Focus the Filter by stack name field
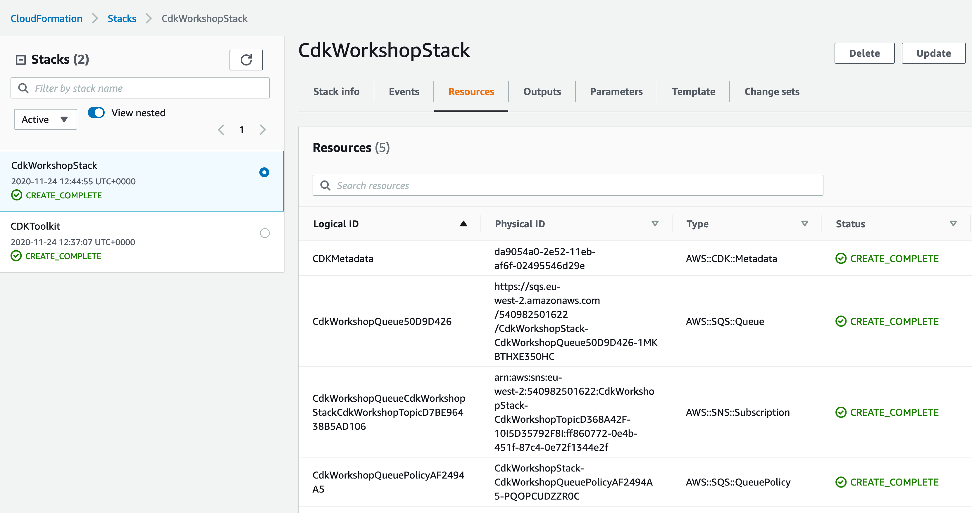This screenshot has width=972, height=513. point(140,88)
